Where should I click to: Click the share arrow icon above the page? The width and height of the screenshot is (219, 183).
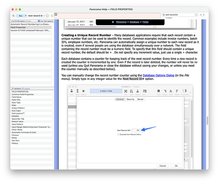click(x=56, y=14)
